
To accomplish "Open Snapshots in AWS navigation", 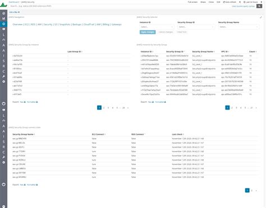I will coord(65,25).
